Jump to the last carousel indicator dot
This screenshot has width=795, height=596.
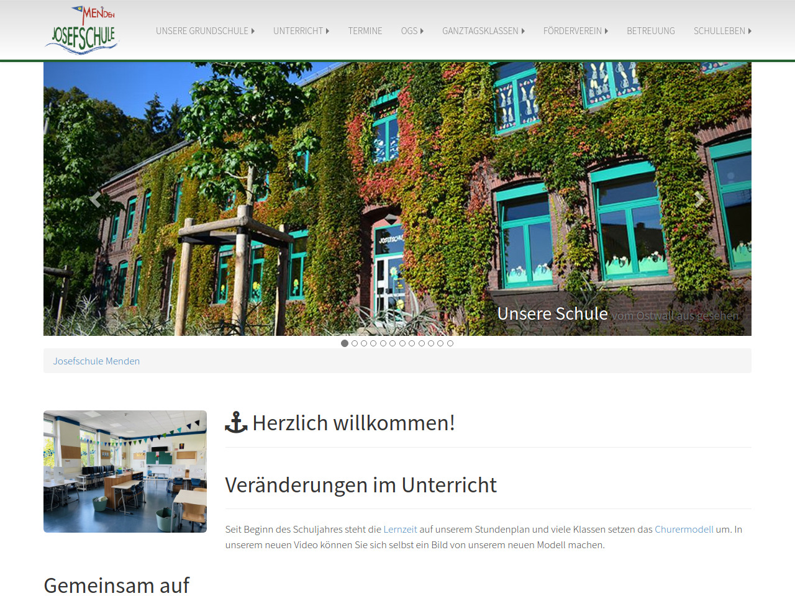[x=450, y=343]
